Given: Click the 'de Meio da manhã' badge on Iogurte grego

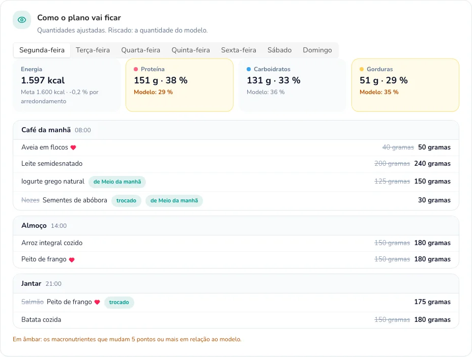Looking at the screenshot, I should tap(117, 182).
